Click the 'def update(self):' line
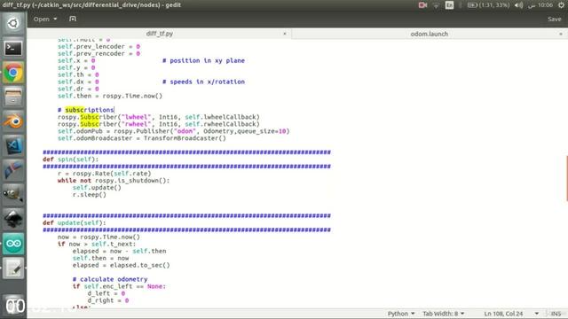 75,222
